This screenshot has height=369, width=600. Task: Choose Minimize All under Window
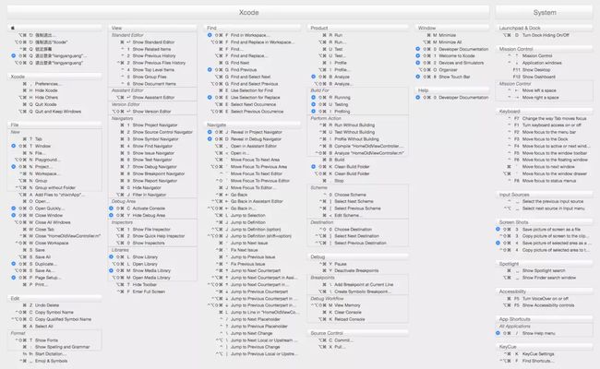coord(450,42)
